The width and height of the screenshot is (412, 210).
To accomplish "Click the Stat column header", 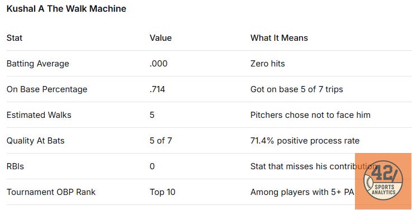I will 15,38.
